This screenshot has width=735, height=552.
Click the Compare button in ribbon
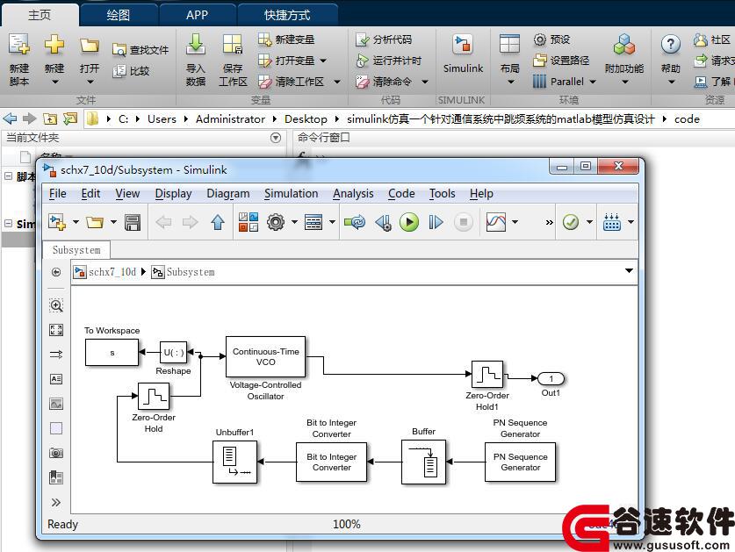(132, 71)
